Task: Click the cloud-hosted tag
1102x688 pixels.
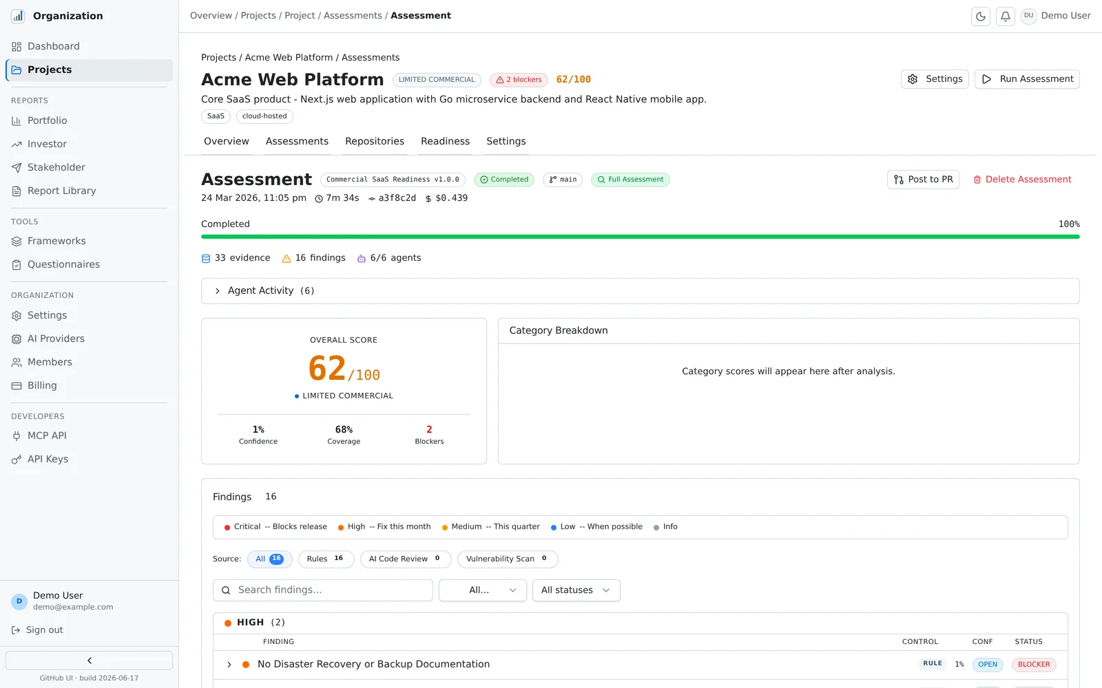Action: click(x=264, y=116)
